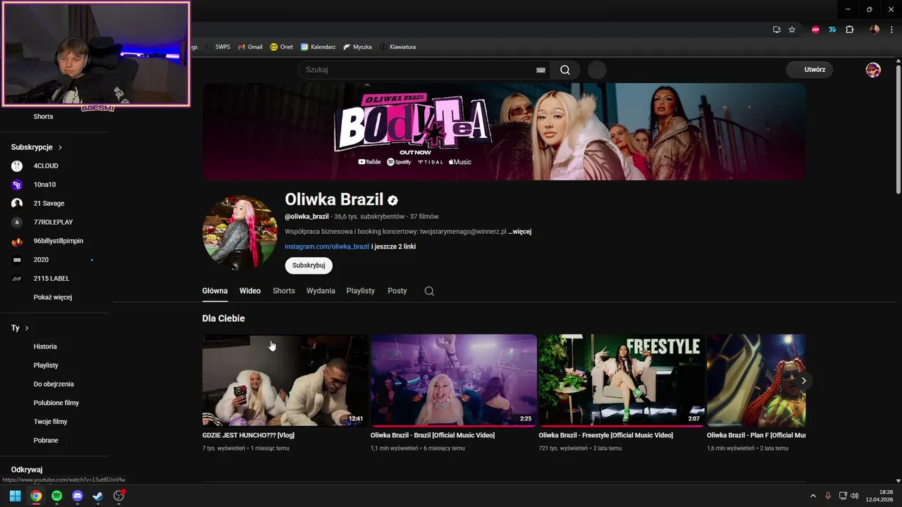Open the Klawiatura bookmark
Image resolution: width=902 pixels, height=507 pixels.
click(x=397, y=46)
